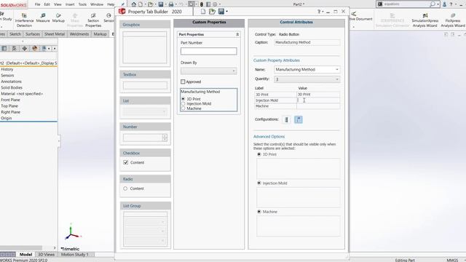
Task: Open the Quantity dropdown
Action: pyautogui.click(x=337, y=79)
